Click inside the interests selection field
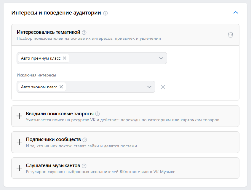This screenshot has height=190, width=251. click(x=113, y=58)
